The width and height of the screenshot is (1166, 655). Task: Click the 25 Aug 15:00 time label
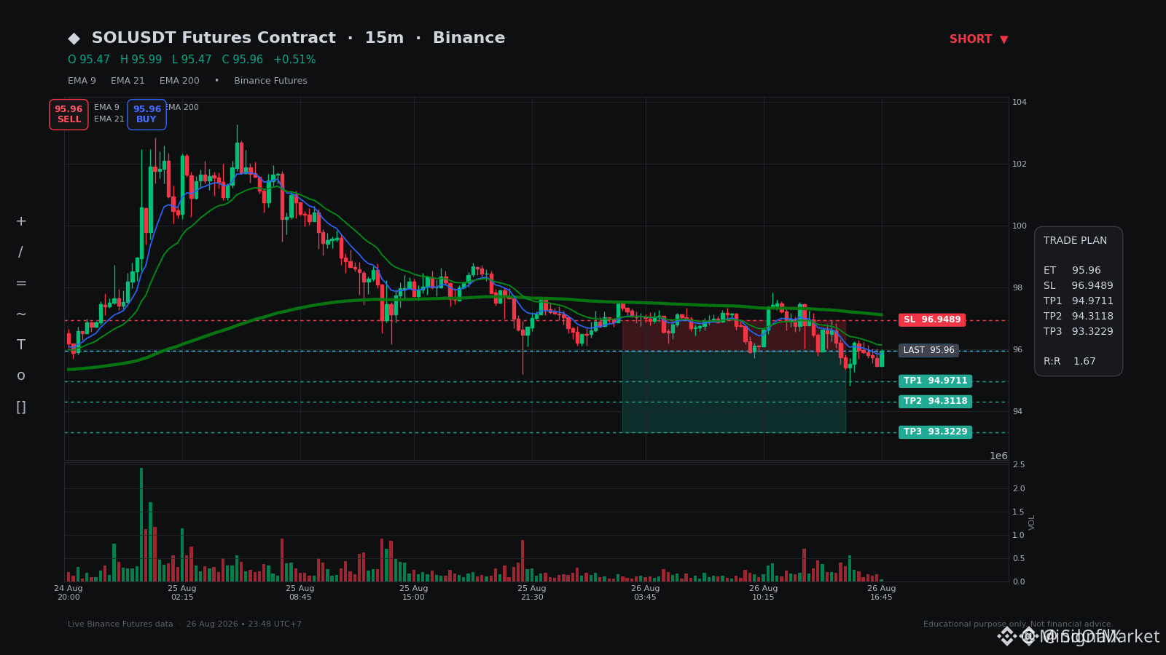coord(414,592)
